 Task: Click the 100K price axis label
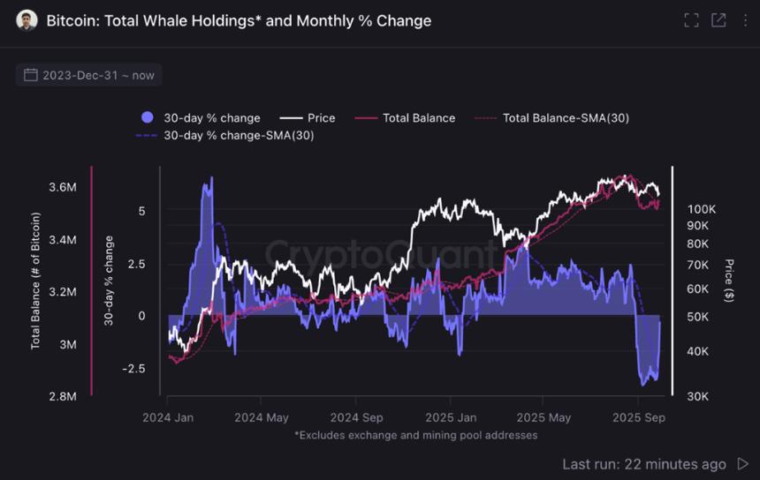[x=700, y=209]
